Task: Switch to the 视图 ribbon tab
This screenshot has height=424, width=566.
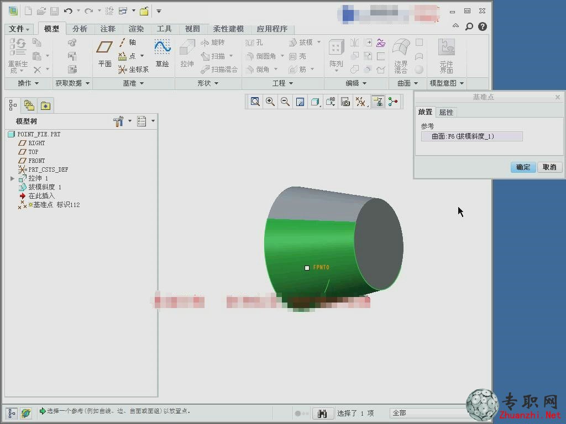Action: tap(192, 29)
